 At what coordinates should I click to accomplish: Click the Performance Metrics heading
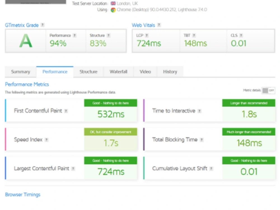(x=27, y=84)
